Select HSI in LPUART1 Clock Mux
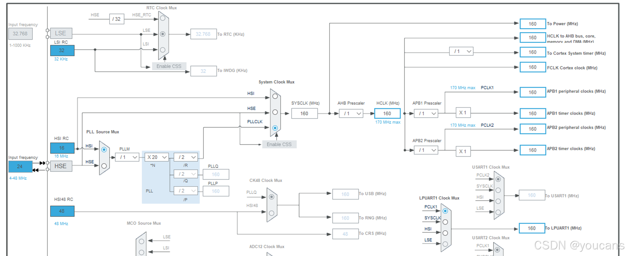Image resolution: width=626 pixels, height=256 pixels. (x=445, y=233)
